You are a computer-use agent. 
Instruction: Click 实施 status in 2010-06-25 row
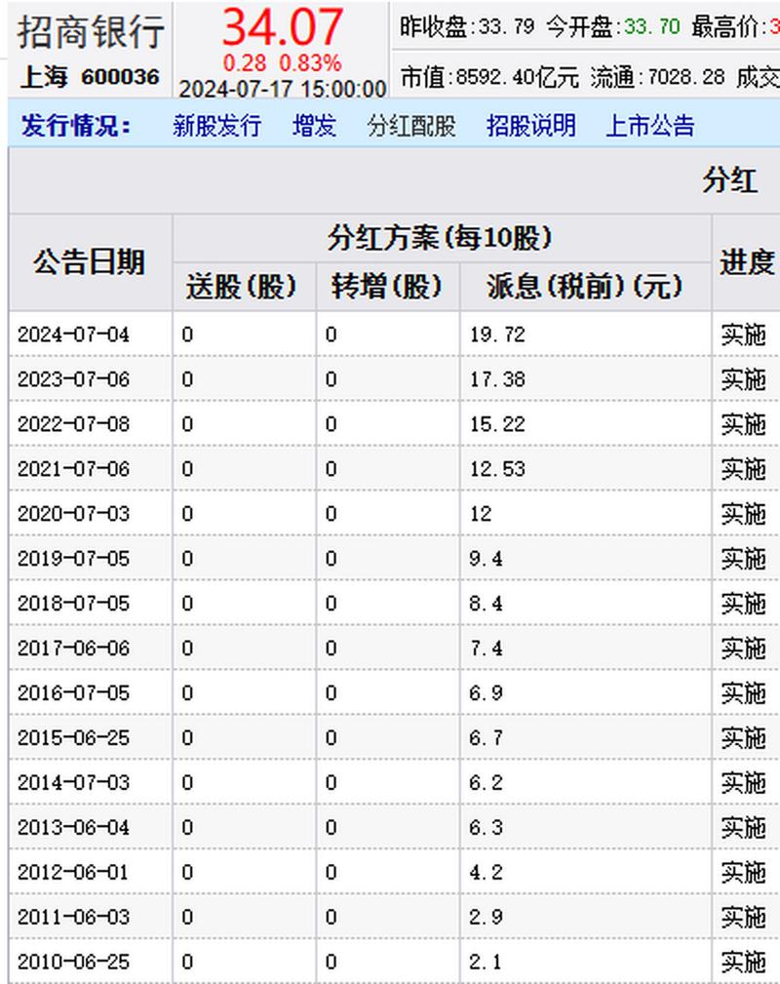[744, 962]
